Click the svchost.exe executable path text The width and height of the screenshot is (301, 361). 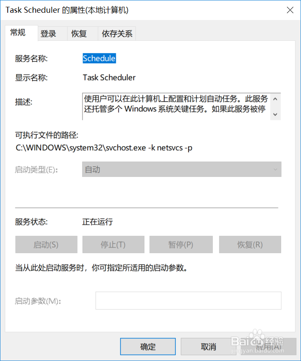point(104,148)
